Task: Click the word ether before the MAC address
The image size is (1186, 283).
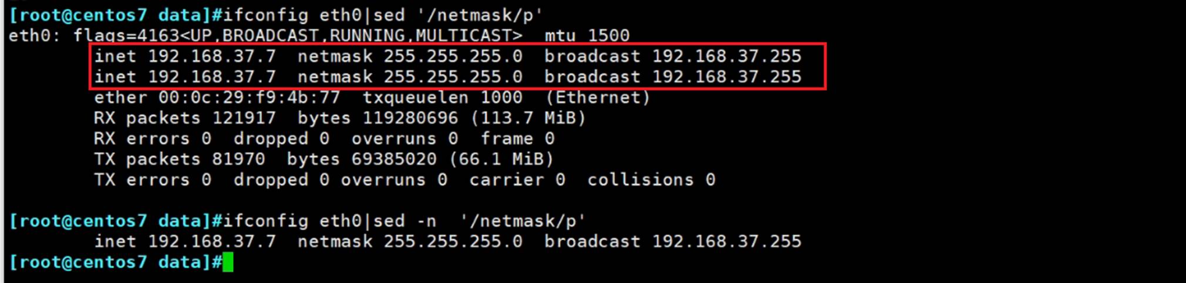Action: coord(120,97)
